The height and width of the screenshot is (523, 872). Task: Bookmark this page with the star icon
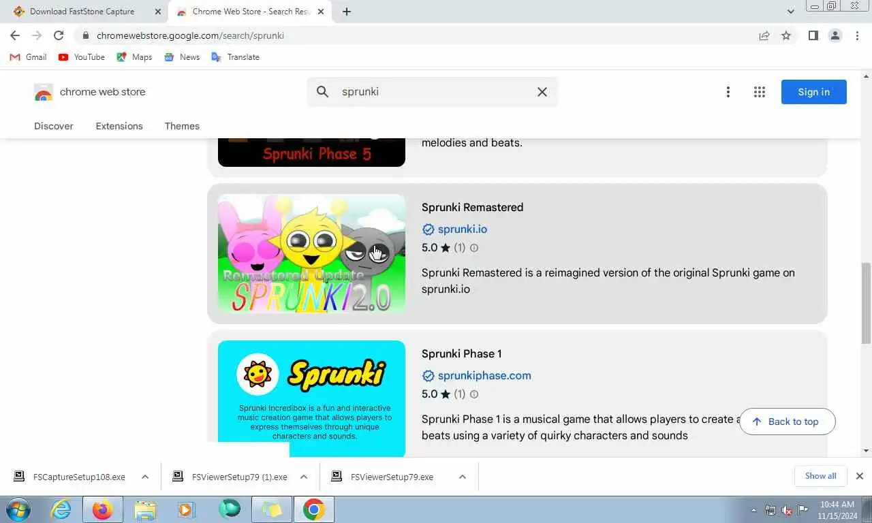786,35
